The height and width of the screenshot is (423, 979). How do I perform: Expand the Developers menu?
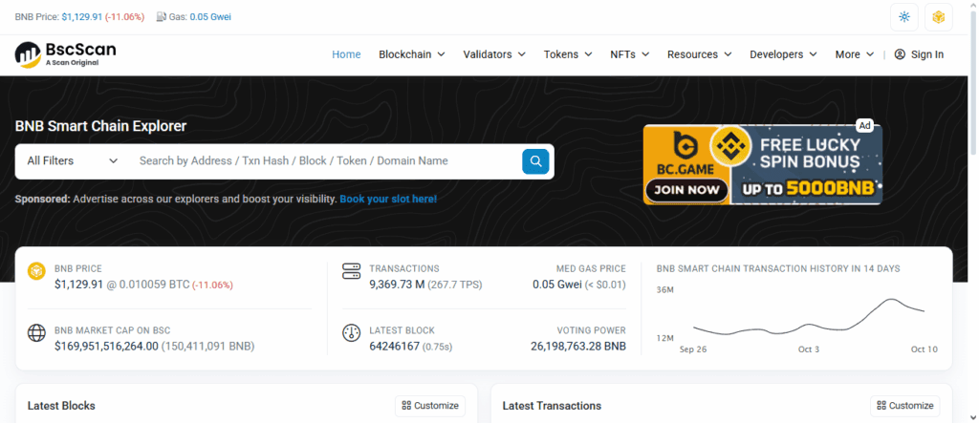[783, 54]
